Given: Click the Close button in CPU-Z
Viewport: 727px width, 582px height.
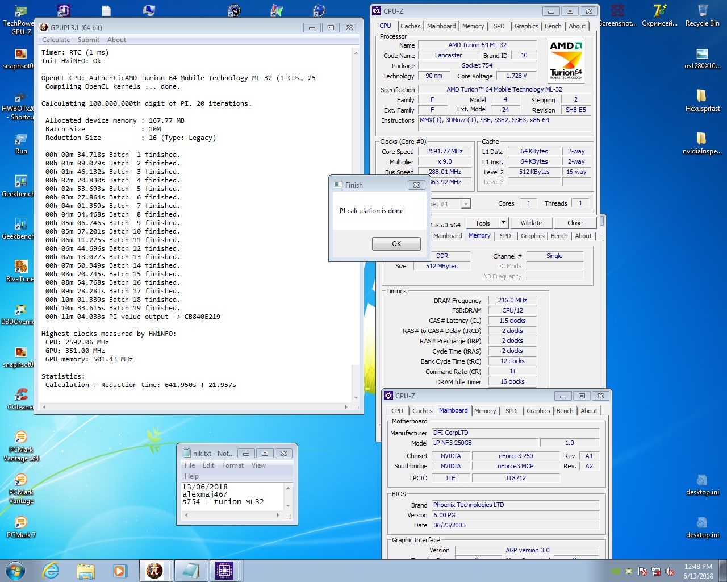Looking at the screenshot, I should click(575, 223).
